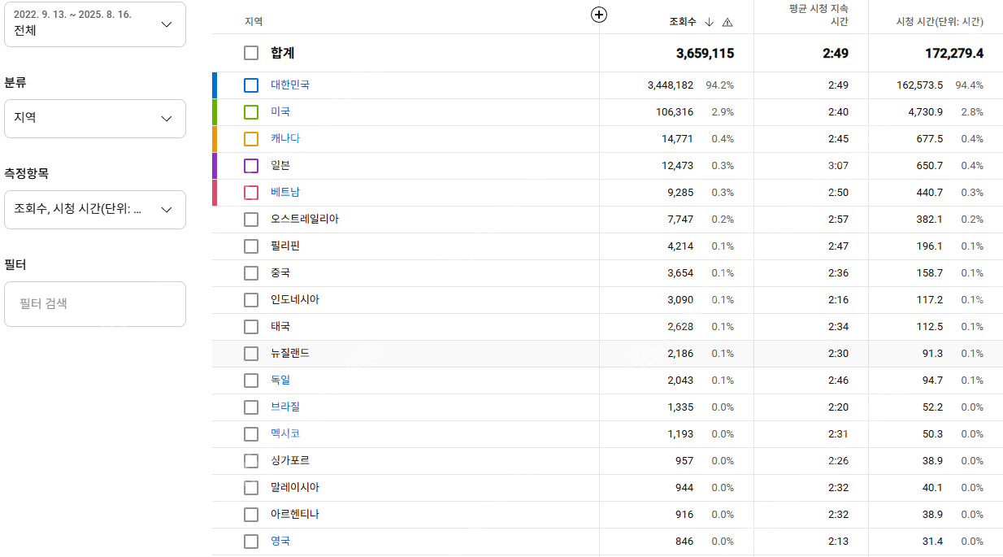Screen dimensions: 1003x557
Task: Click the warning triangle icon near 조회수
Action: point(727,22)
